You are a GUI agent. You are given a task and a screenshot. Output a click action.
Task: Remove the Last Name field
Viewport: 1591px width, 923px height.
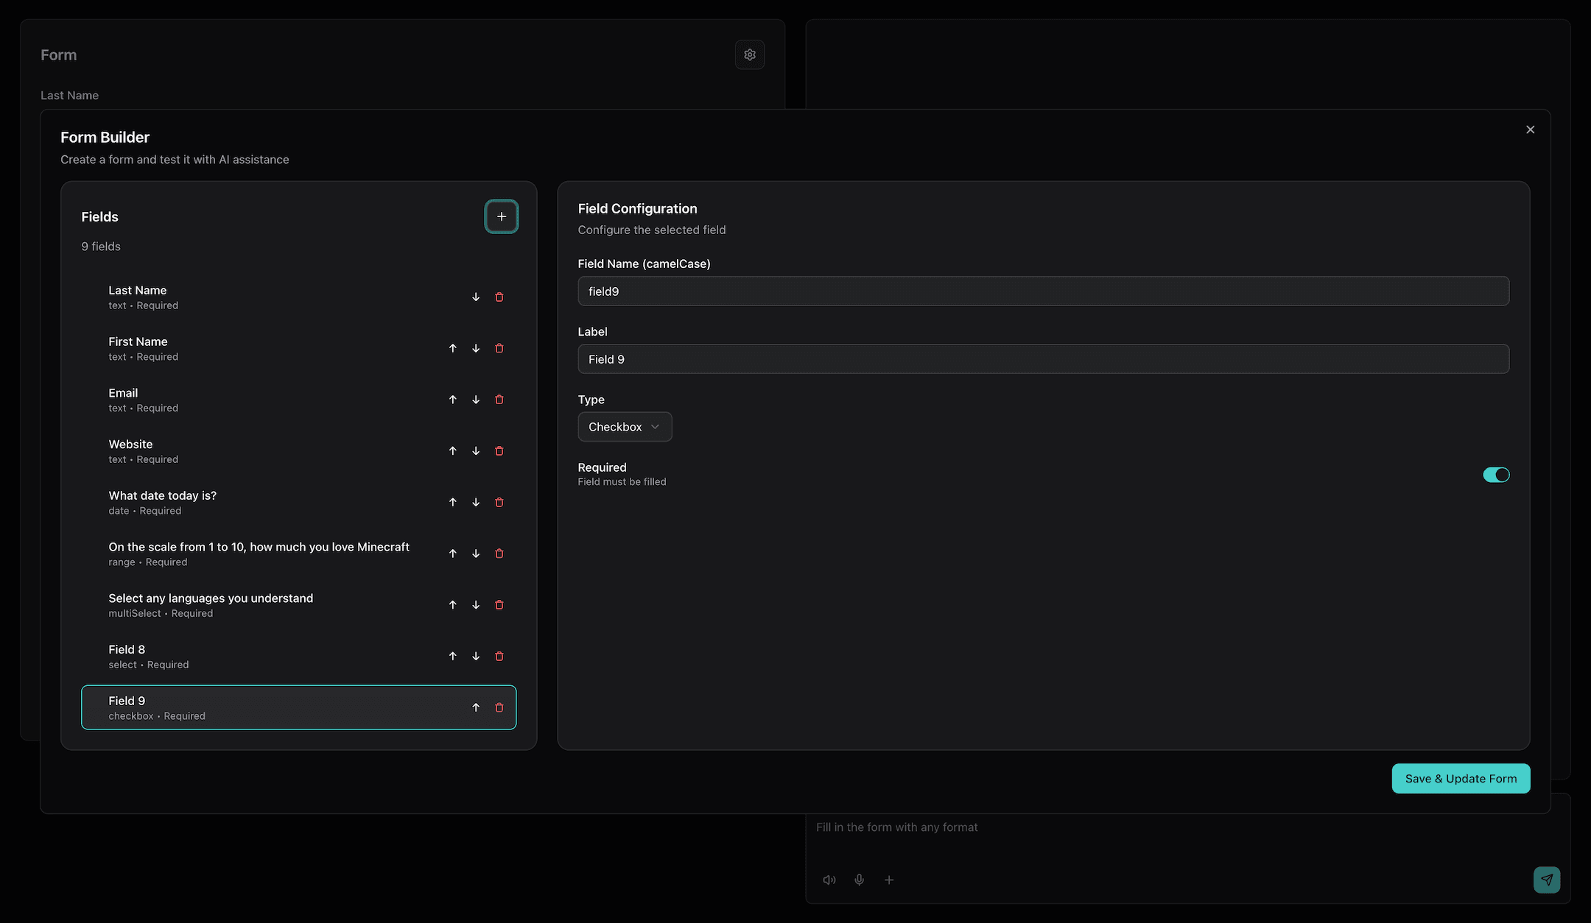click(x=499, y=297)
